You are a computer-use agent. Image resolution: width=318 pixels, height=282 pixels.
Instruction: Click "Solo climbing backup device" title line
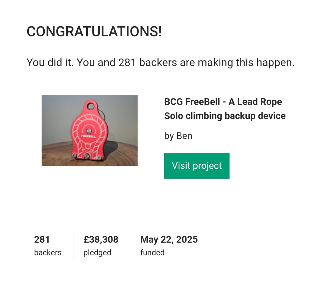point(225,116)
